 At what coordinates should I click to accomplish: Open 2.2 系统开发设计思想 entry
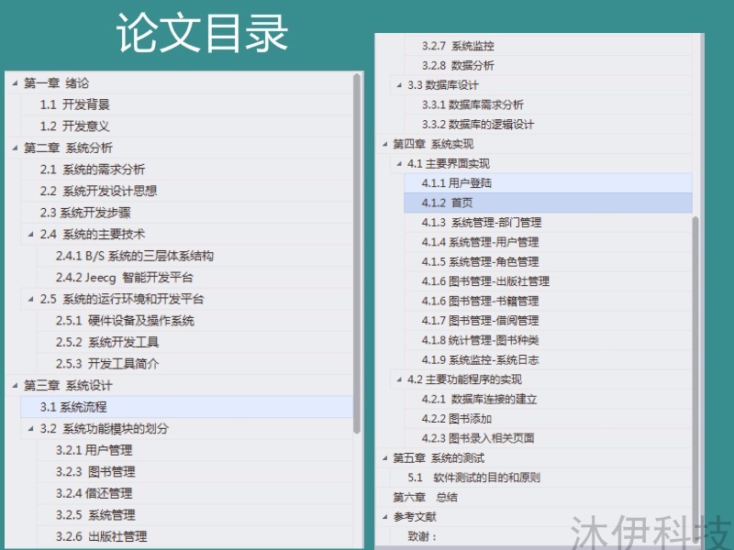(x=98, y=191)
